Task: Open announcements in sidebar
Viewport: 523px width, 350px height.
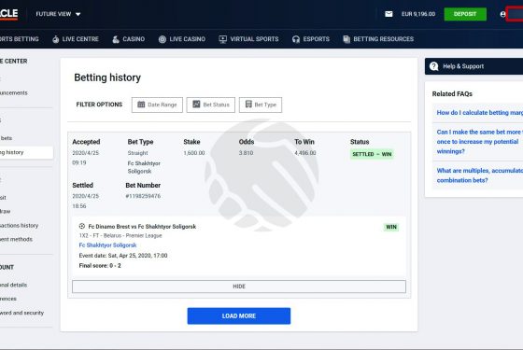Action: pos(14,93)
